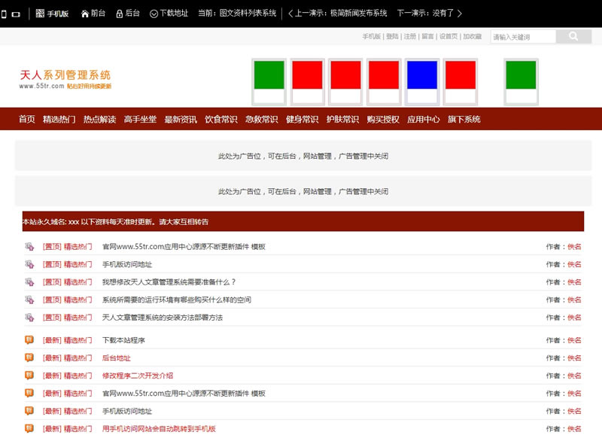Click the 登陆 link in header

tap(392, 36)
